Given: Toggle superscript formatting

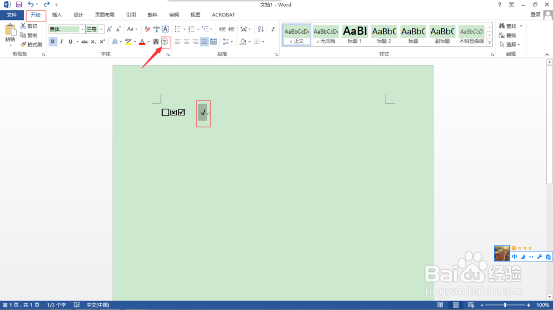Looking at the screenshot, I should coord(102,41).
